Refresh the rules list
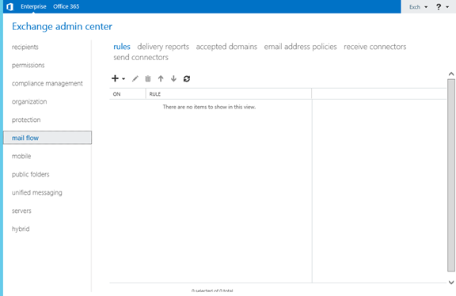Screen dimensions: 456x296 pos(187,78)
